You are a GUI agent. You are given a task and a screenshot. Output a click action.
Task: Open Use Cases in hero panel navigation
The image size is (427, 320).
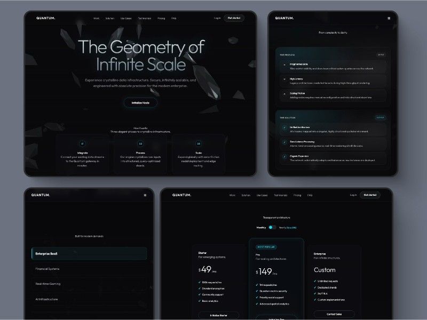pos(126,18)
